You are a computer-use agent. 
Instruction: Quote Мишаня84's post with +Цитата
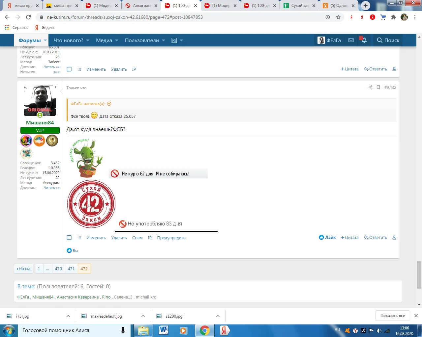350,237
